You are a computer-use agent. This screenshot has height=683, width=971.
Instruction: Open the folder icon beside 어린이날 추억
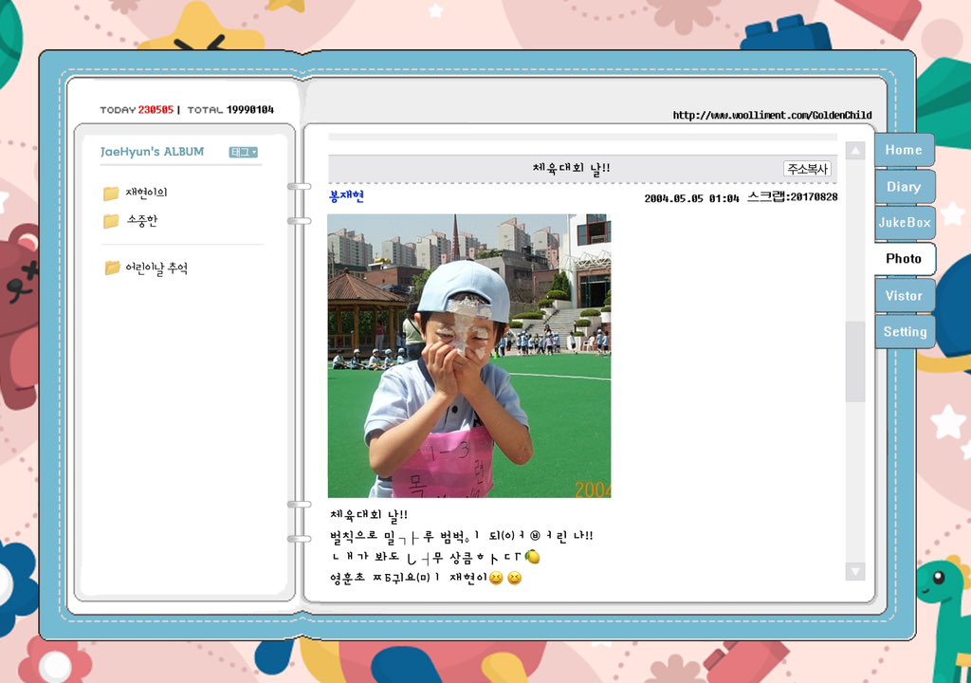click(x=112, y=268)
